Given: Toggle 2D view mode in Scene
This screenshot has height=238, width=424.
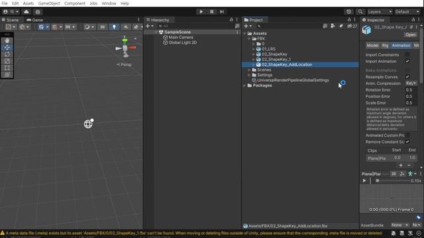Looking at the screenshot, I should pos(103,27).
